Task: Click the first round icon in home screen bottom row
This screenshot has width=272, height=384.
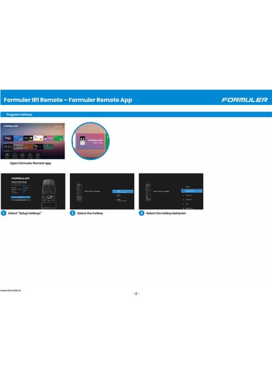Action: (x=7, y=155)
